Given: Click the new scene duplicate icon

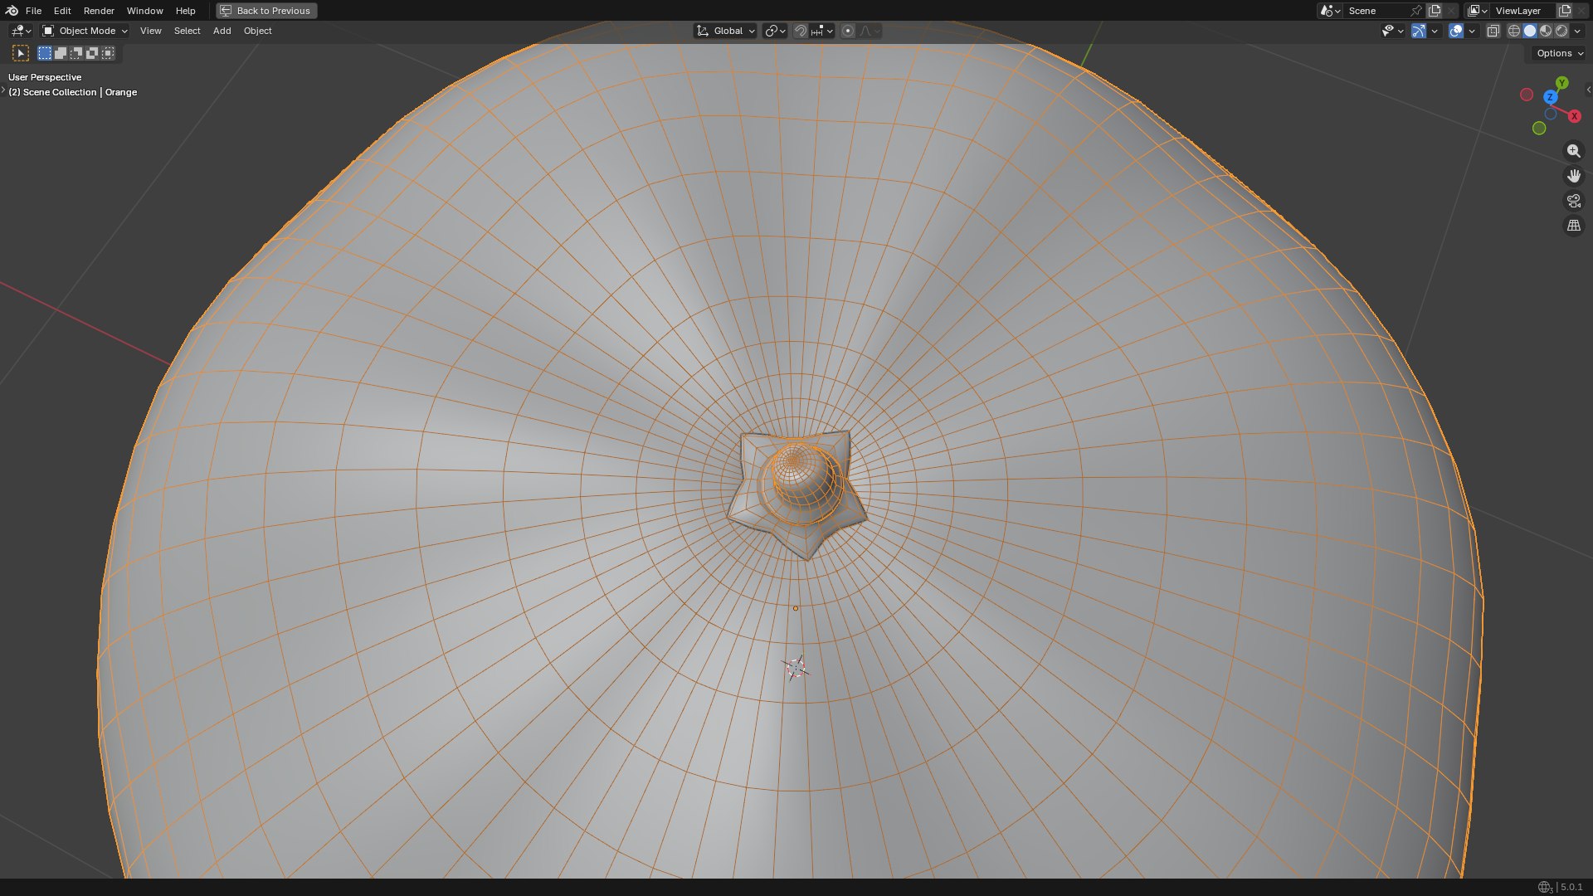Looking at the screenshot, I should tap(1435, 11).
